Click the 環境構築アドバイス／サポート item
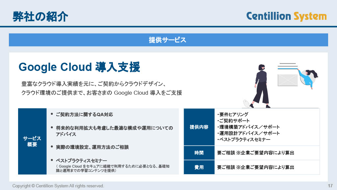 (249, 127)
